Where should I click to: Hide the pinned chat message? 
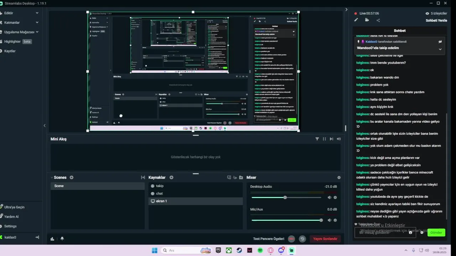tap(440, 42)
